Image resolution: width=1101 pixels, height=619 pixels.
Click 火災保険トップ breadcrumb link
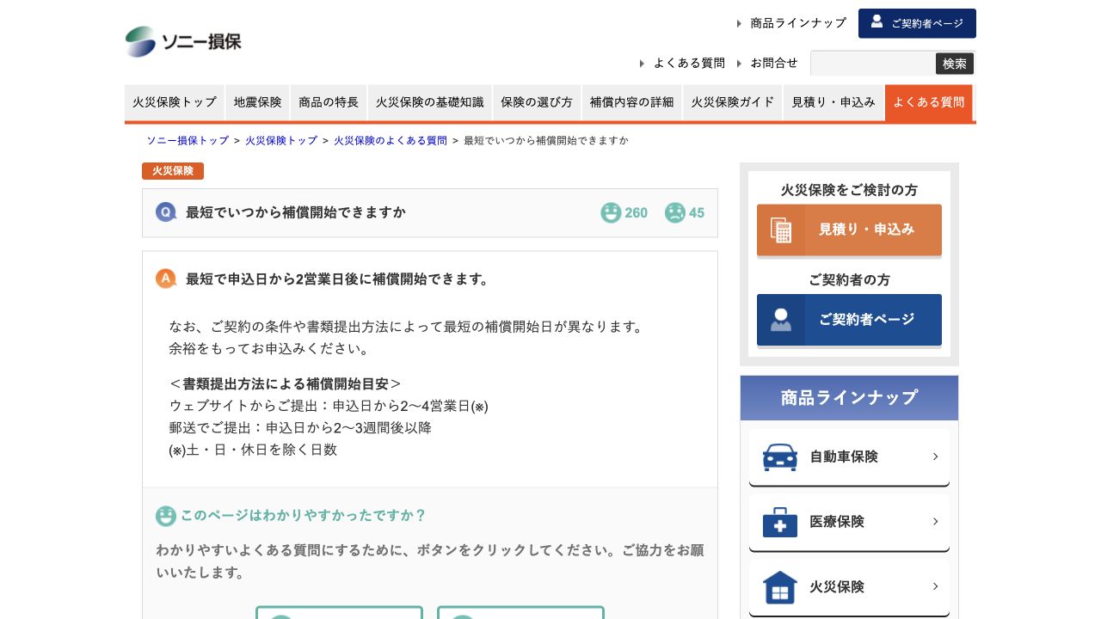point(281,140)
